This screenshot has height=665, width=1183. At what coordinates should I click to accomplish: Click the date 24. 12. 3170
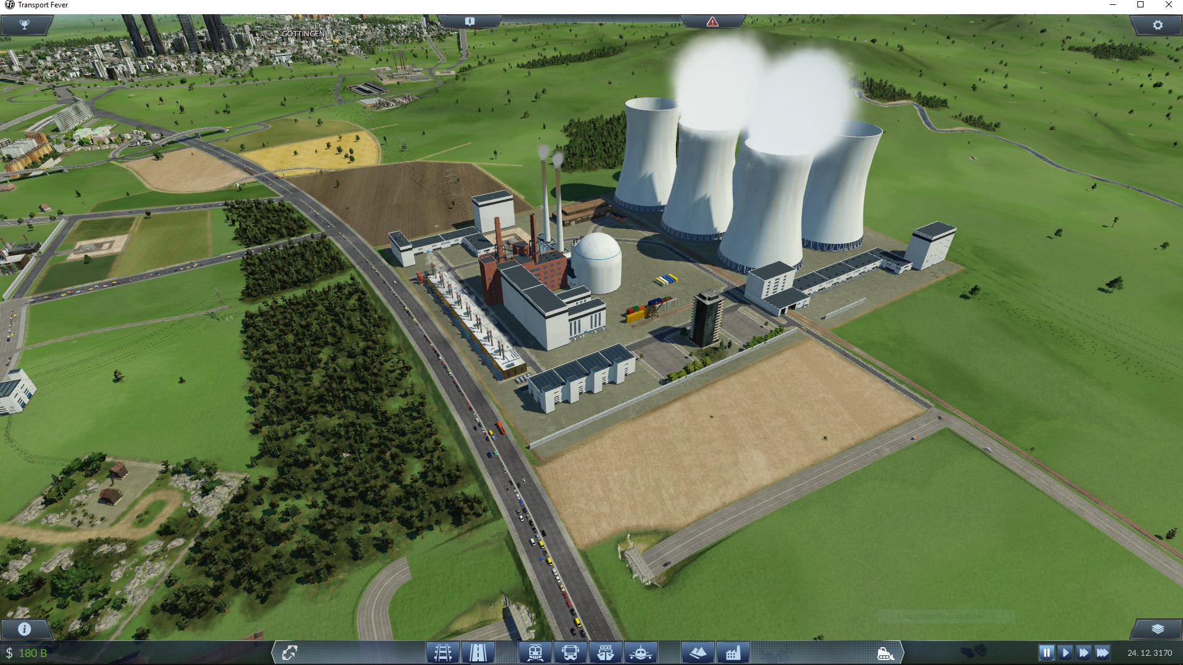pyautogui.click(x=1150, y=653)
